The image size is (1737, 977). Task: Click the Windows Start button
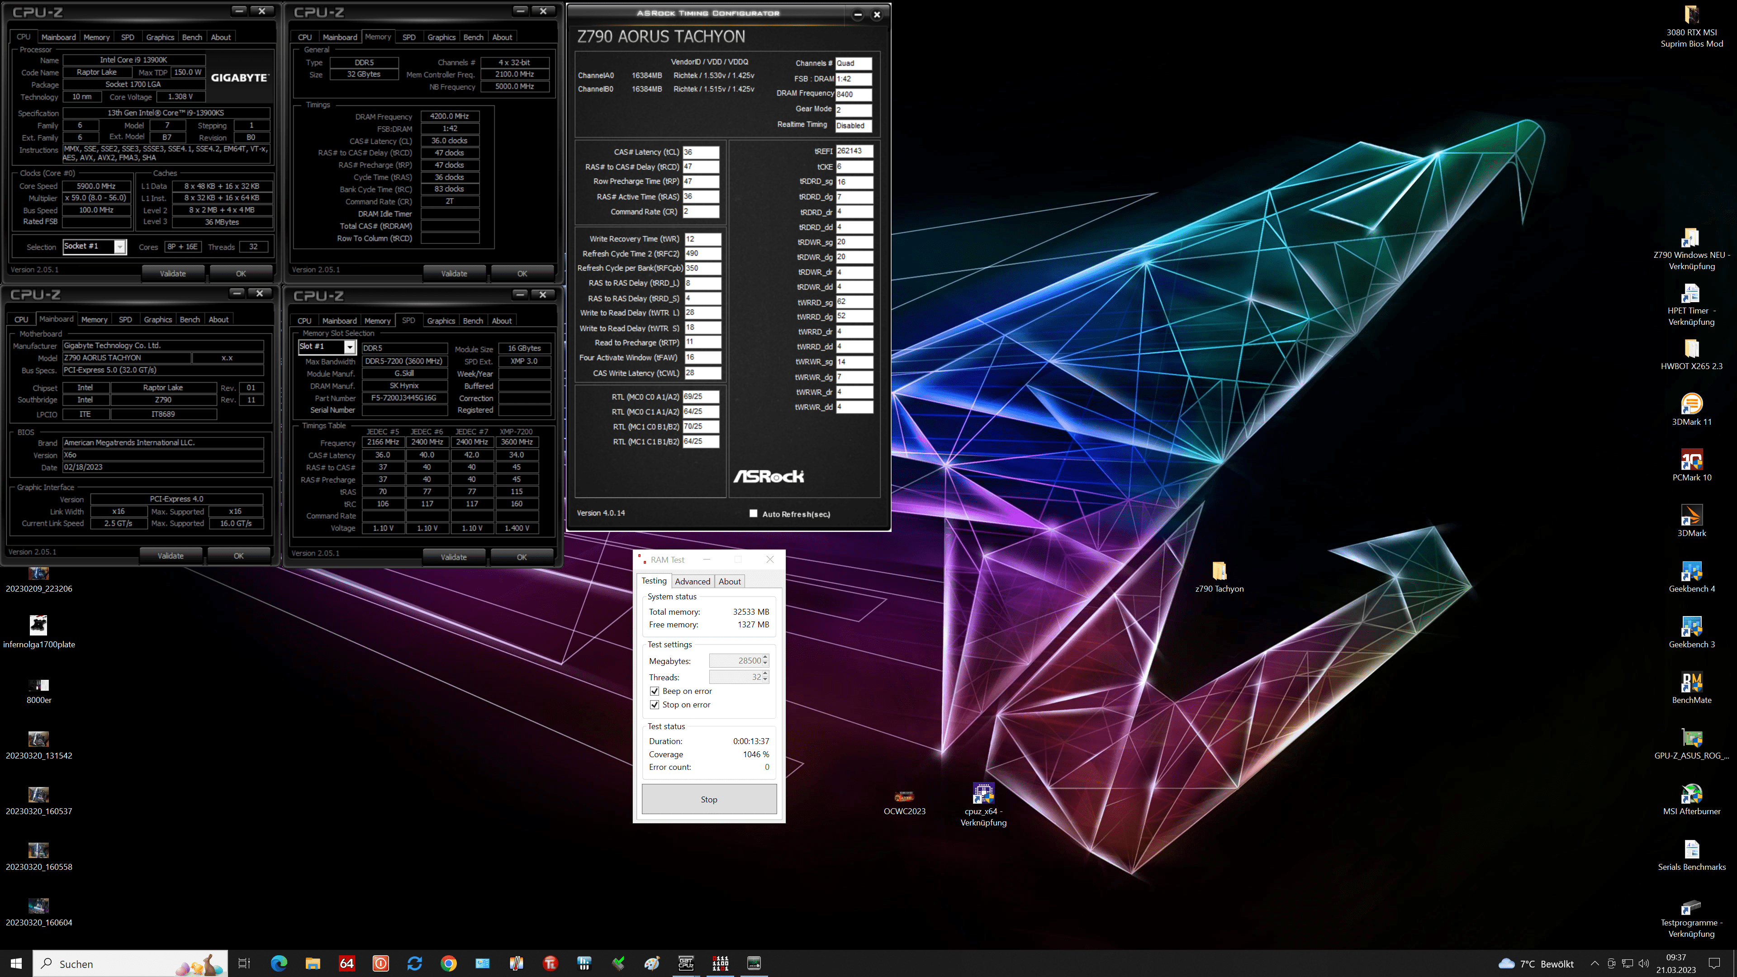click(16, 963)
